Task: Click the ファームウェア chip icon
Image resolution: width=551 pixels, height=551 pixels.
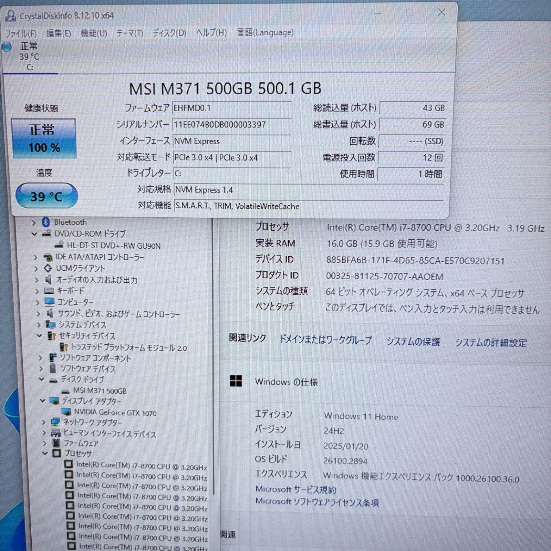Action: pyautogui.click(x=56, y=443)
